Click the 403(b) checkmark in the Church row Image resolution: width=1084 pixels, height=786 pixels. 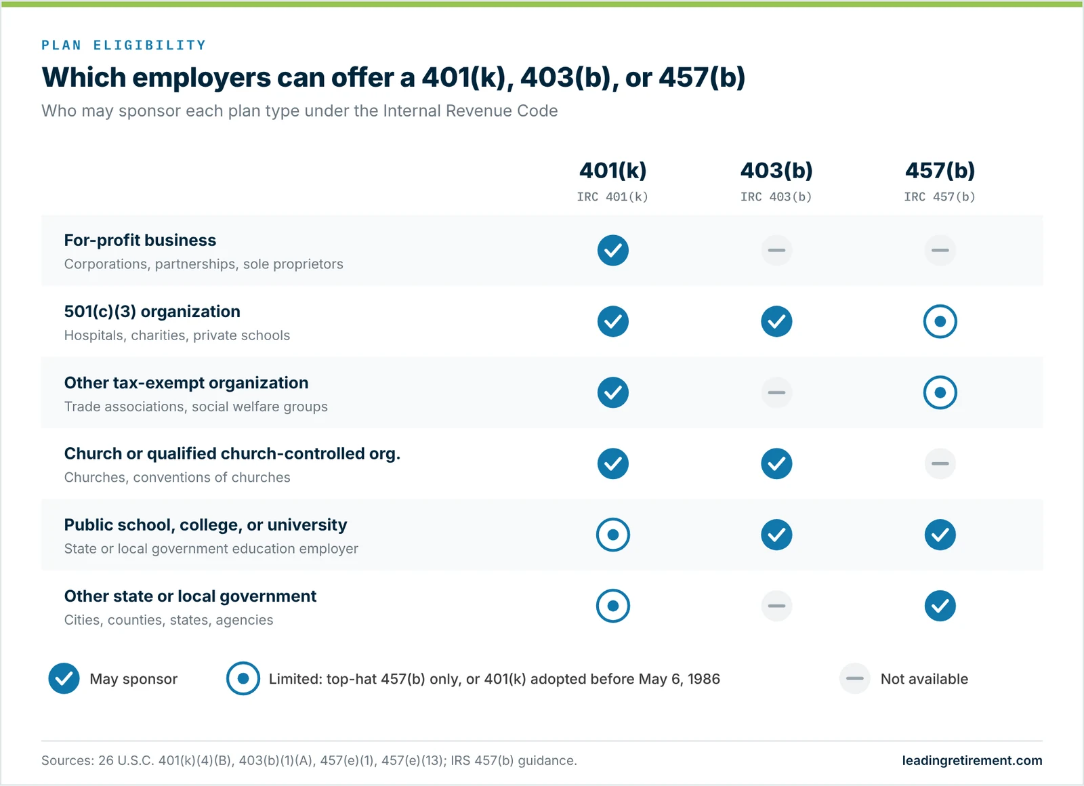tap(776, 464)
